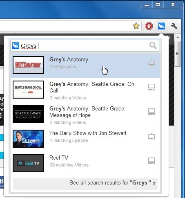Click 1 matching Episode text
This screenshot has width=185, height=198.
point(69,140)
